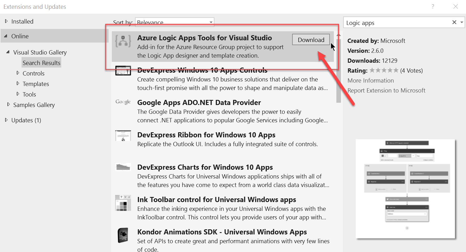This screenshot has width=466, height=252.
Task: Open the search box history dropdown arrow
Action: (x=462, y=22)
